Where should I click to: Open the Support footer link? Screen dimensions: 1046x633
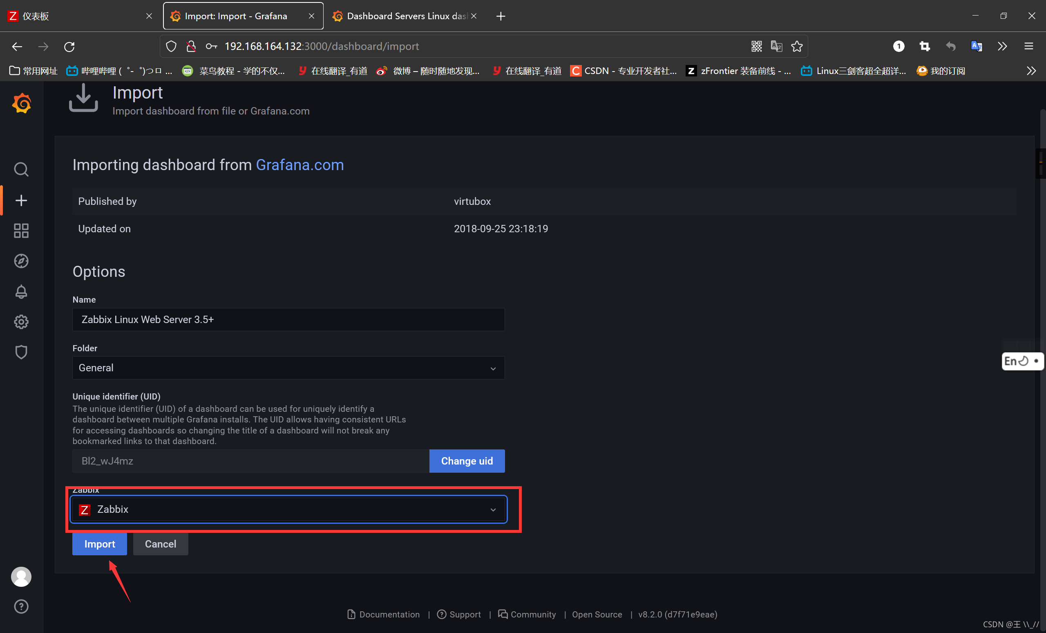pyautogui.click(x=459, y=614)
